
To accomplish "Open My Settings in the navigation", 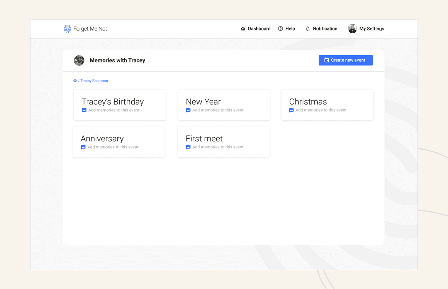I will point(372,29).
